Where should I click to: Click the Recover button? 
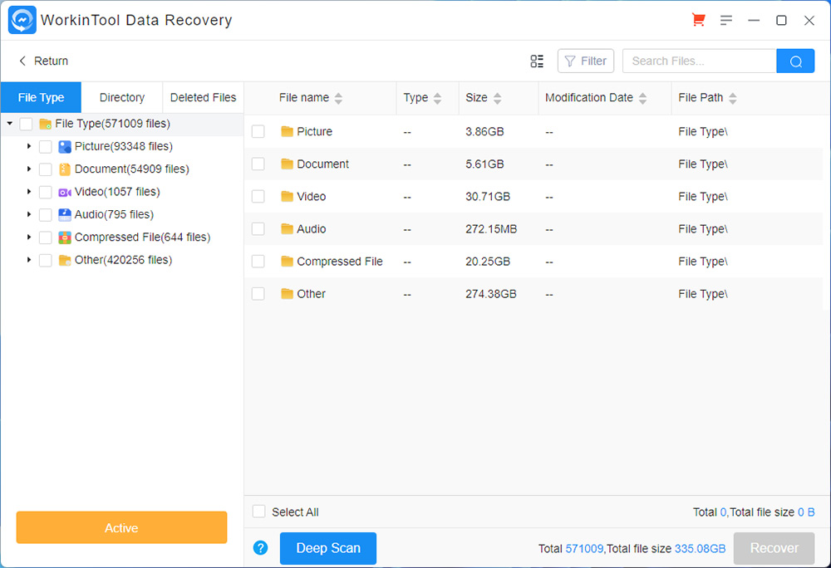pyautogui.click(x=774, y=548)
